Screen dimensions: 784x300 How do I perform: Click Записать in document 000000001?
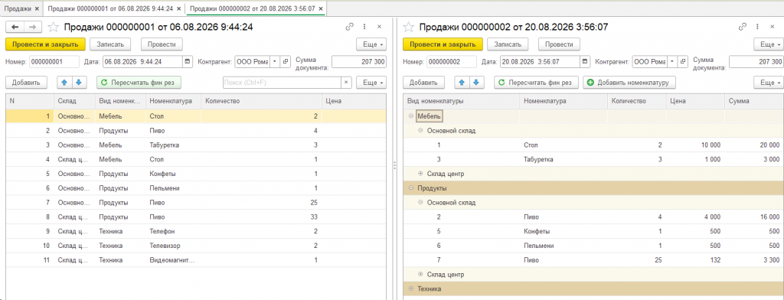point(110,44)
